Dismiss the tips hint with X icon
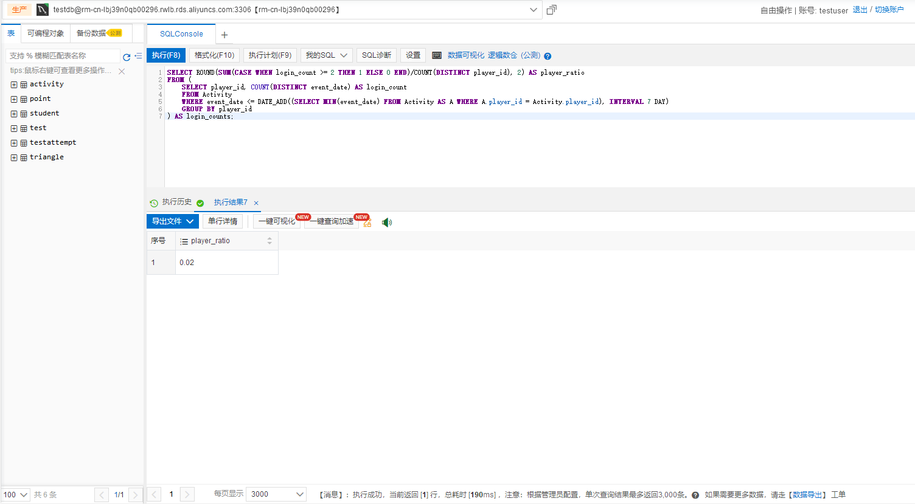 click(x=122, y=71)
